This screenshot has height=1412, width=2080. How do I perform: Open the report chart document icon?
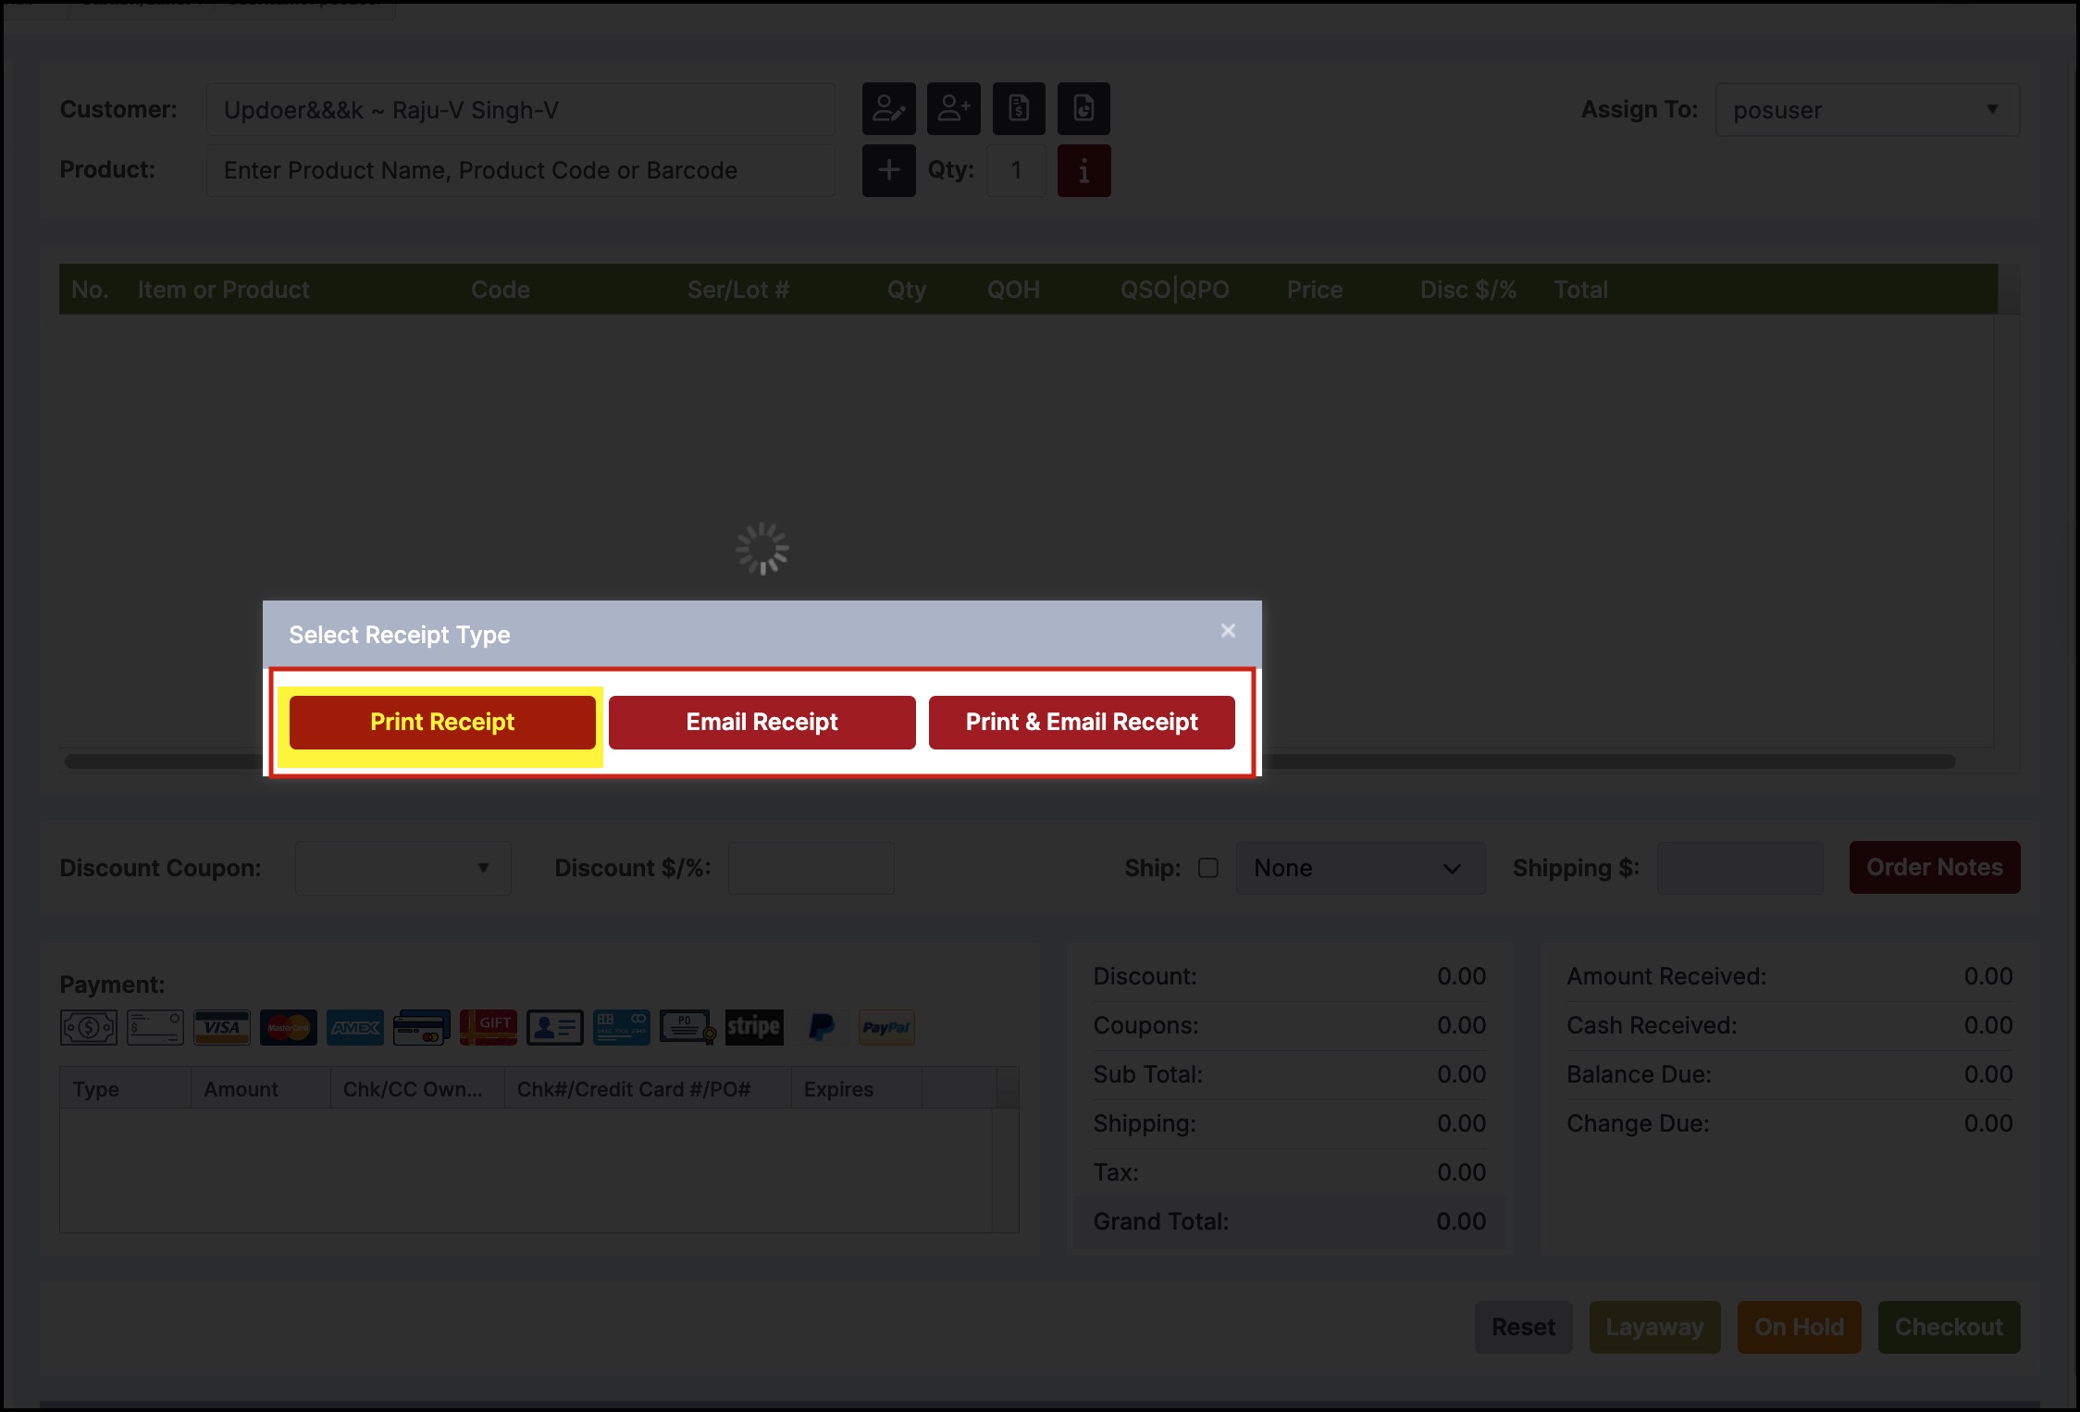click(1083, 109)
